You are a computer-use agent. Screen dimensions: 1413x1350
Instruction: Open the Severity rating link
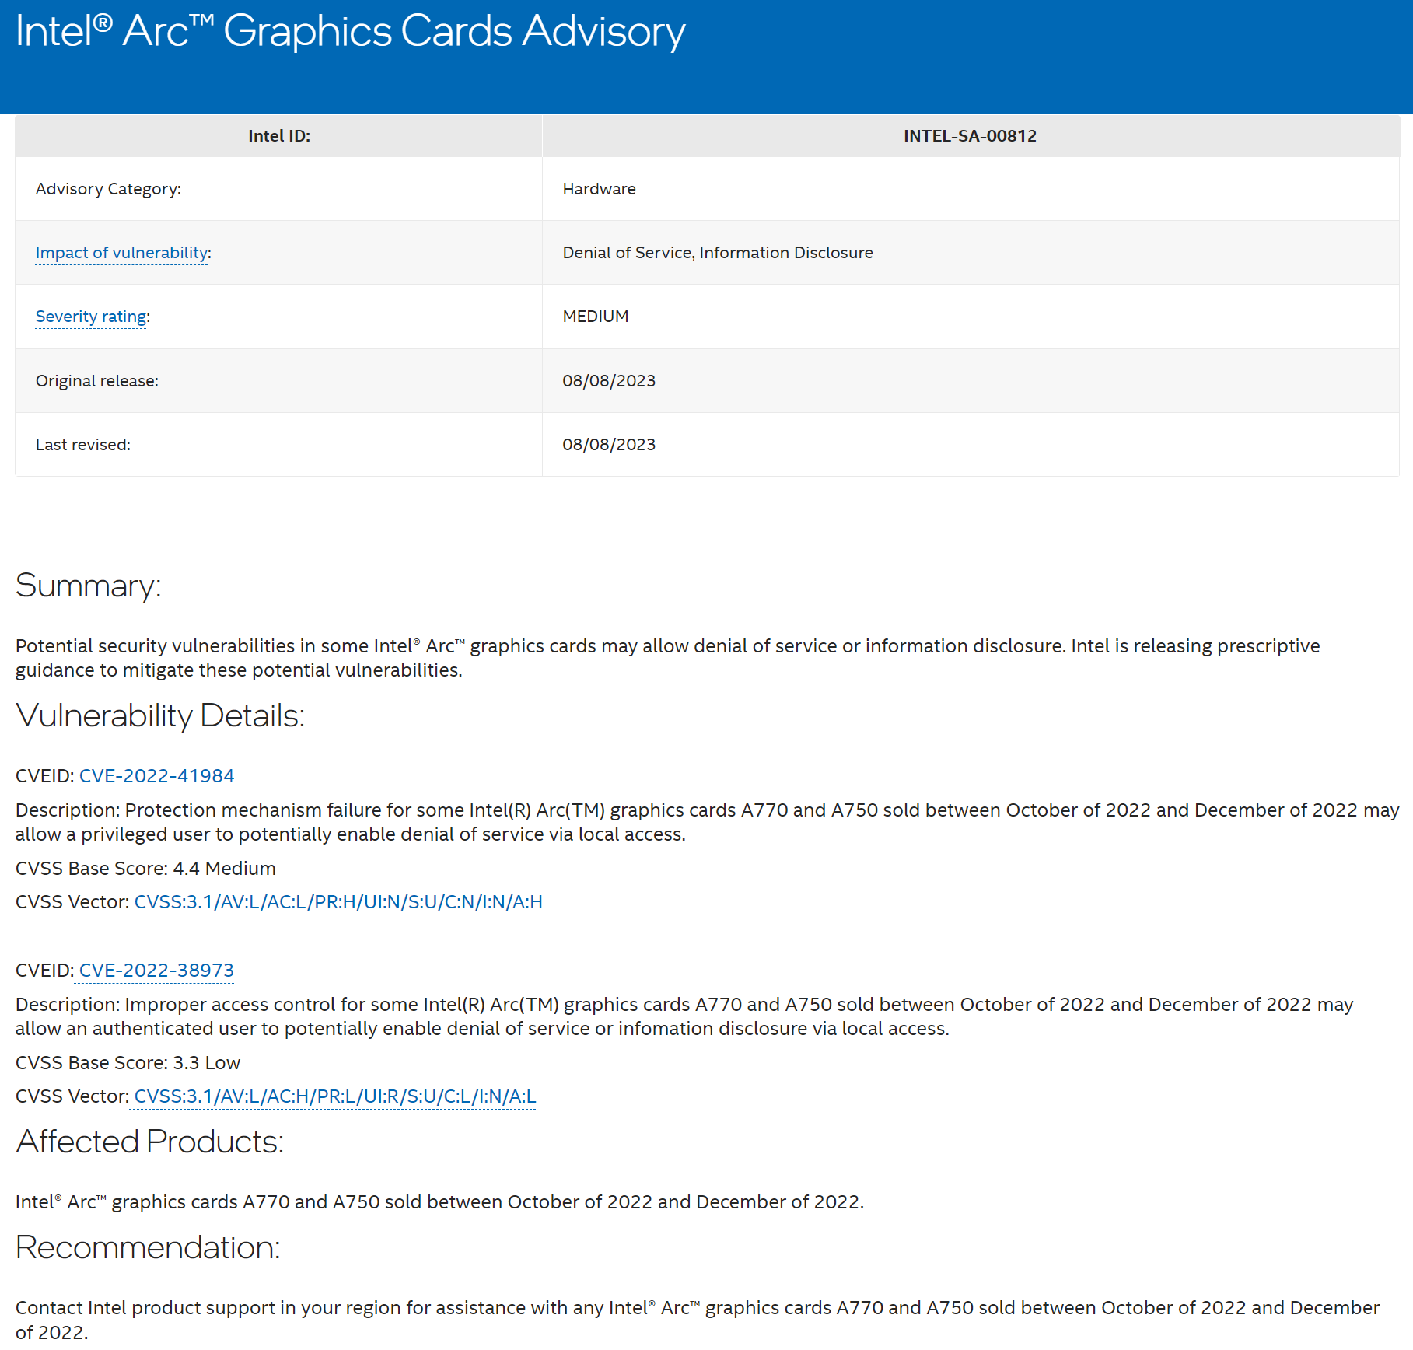(x=91, y=317)
